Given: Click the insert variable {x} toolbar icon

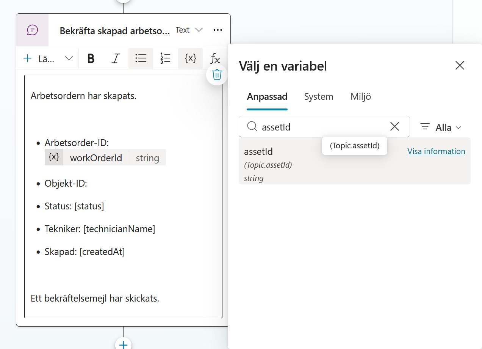Looking at the screenshot, I should 190,58.
